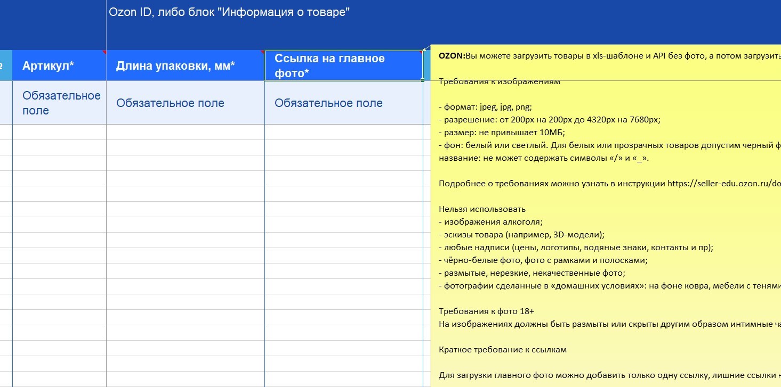Click 'Обязательное поле' under the Артикул column
The height and width of the screenshot is (387, 781).
(59, 103)
